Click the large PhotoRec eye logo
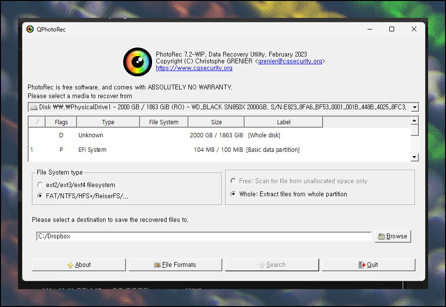Viewport: 446px width, 307px height. (138, 62)
